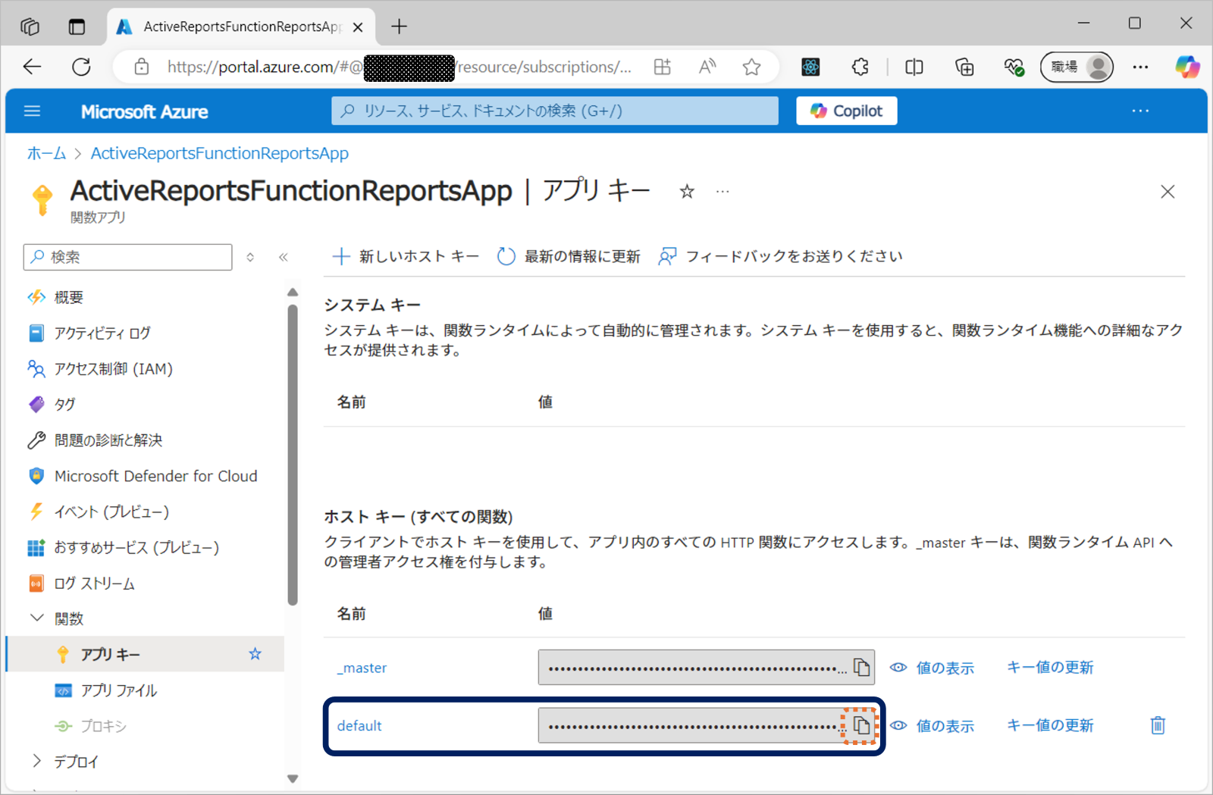Open the Azure portal hamburger menu
Viewport: 1213px width, 795px height.
click(32, 111)
